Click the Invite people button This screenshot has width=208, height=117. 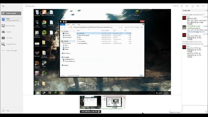click(11, 13)
